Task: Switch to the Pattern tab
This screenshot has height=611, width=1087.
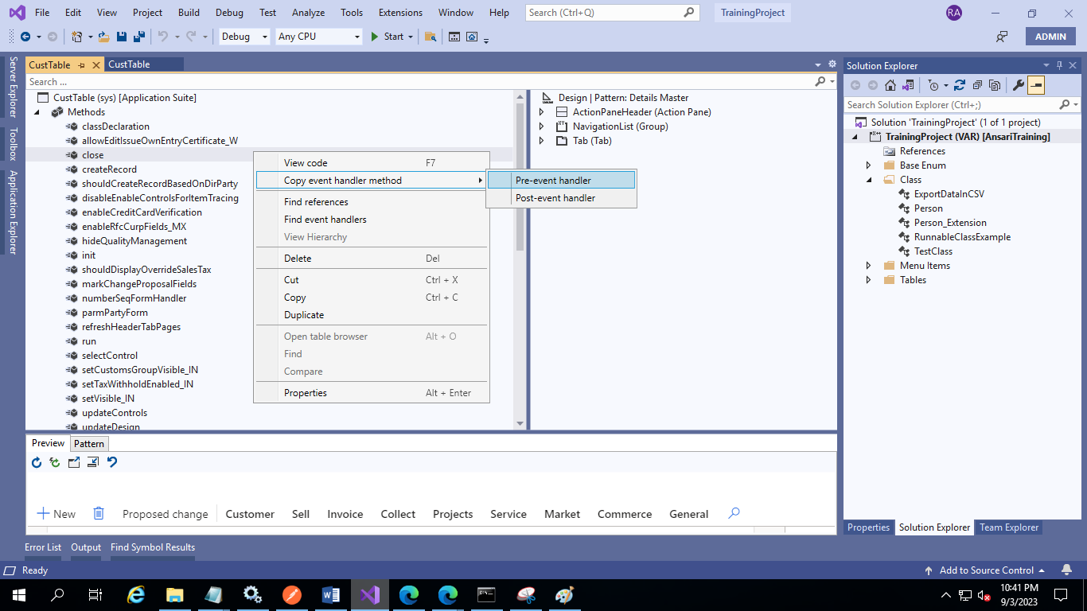Action: pyautogui.click(x=89, y=444)
